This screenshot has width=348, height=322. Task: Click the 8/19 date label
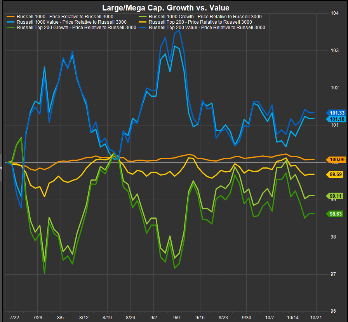pyautogui.click(x=107, y=318)
